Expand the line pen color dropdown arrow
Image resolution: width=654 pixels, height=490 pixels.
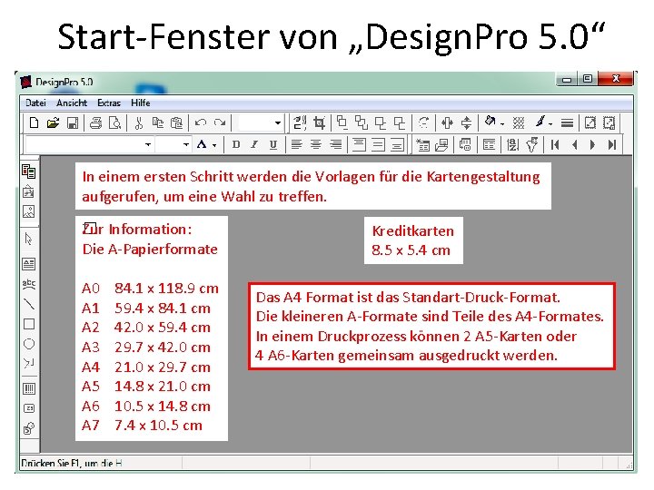[550, 123]
